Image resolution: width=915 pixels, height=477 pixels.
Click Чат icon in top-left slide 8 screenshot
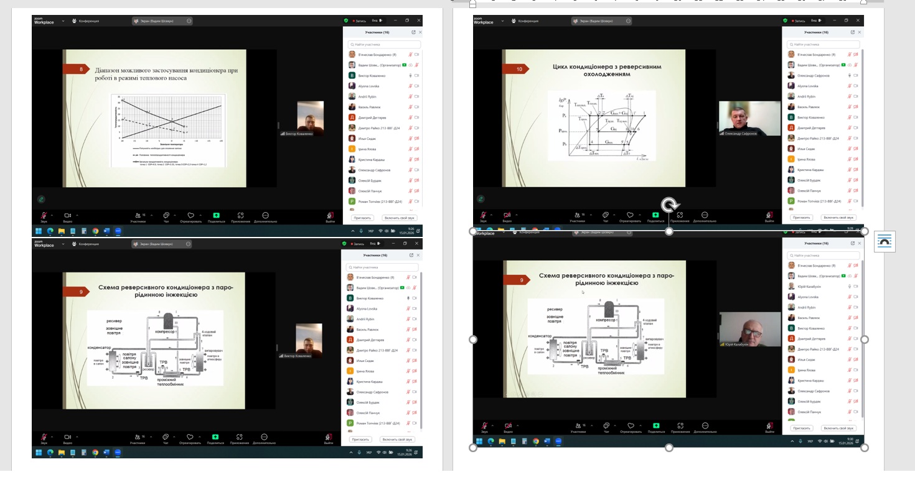pyautogui.click(x=166, y=215)
